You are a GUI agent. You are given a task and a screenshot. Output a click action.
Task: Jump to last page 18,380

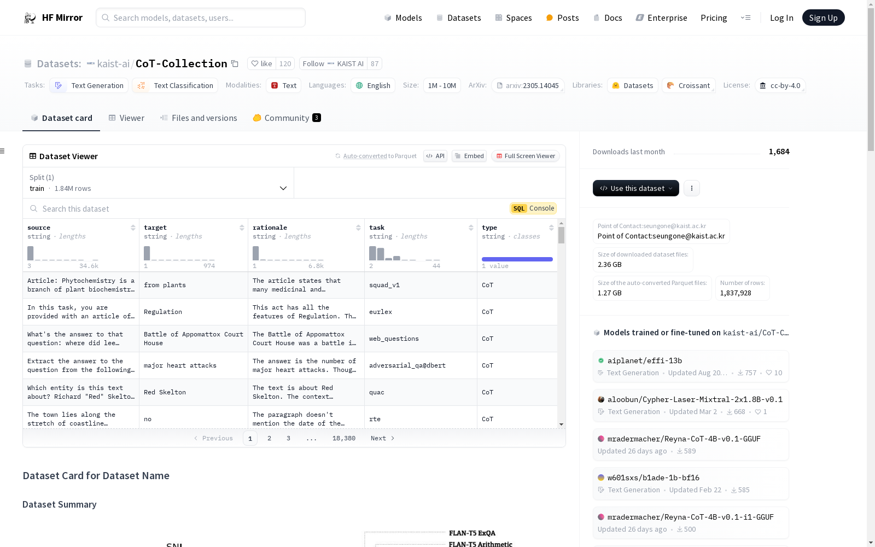(x=344, y=438)
